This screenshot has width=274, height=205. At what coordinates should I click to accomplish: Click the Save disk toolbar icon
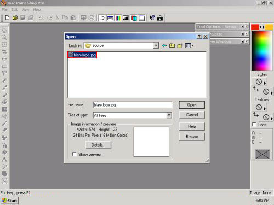click(23, 18)
